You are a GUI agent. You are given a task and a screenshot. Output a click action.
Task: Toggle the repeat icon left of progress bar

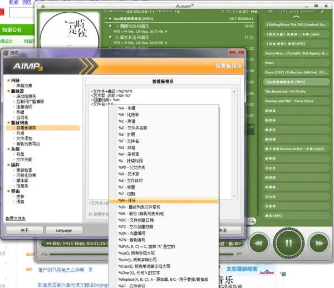[x=43, y=255]
